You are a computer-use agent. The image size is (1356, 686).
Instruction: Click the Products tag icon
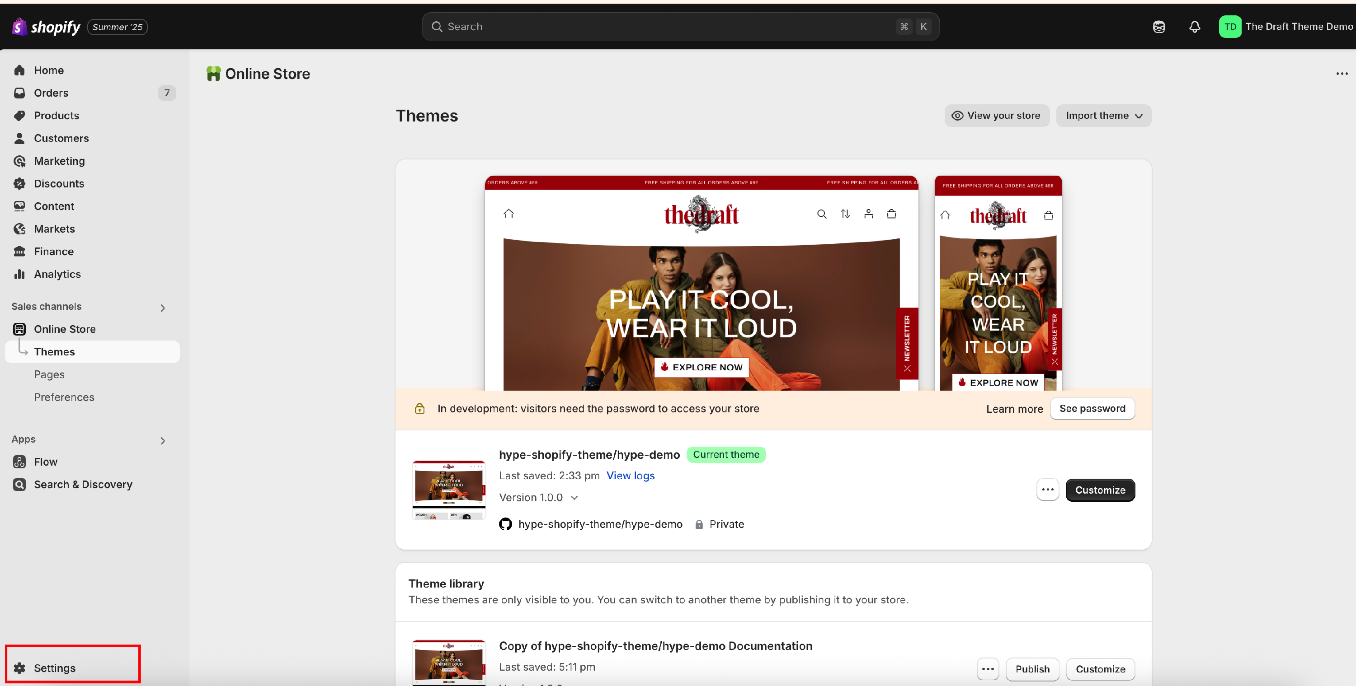[19, 115]
